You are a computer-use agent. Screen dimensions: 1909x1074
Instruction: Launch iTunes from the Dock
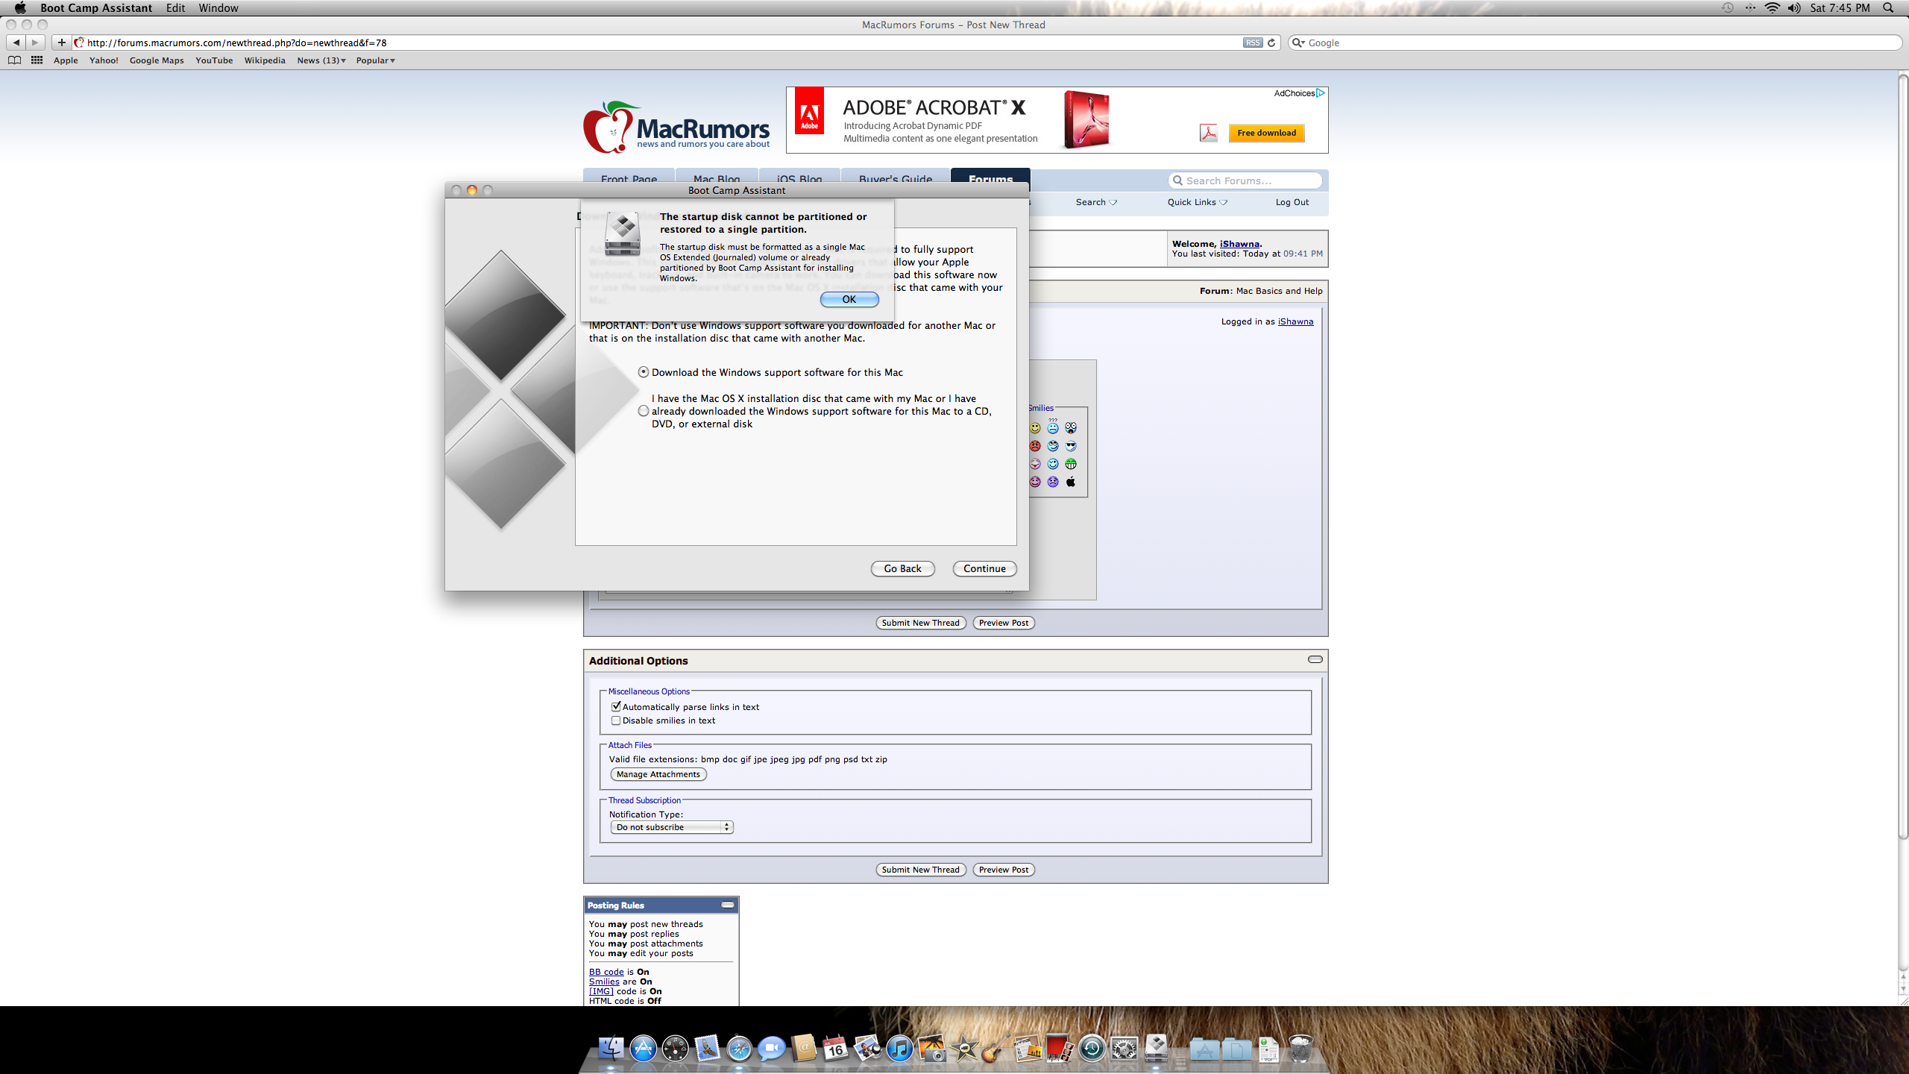coord(899,1048)
